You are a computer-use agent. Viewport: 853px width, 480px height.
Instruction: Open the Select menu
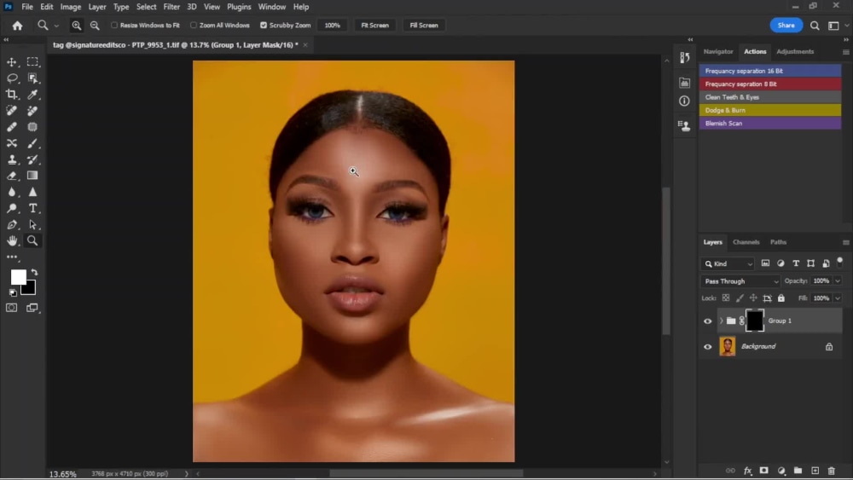146,7
